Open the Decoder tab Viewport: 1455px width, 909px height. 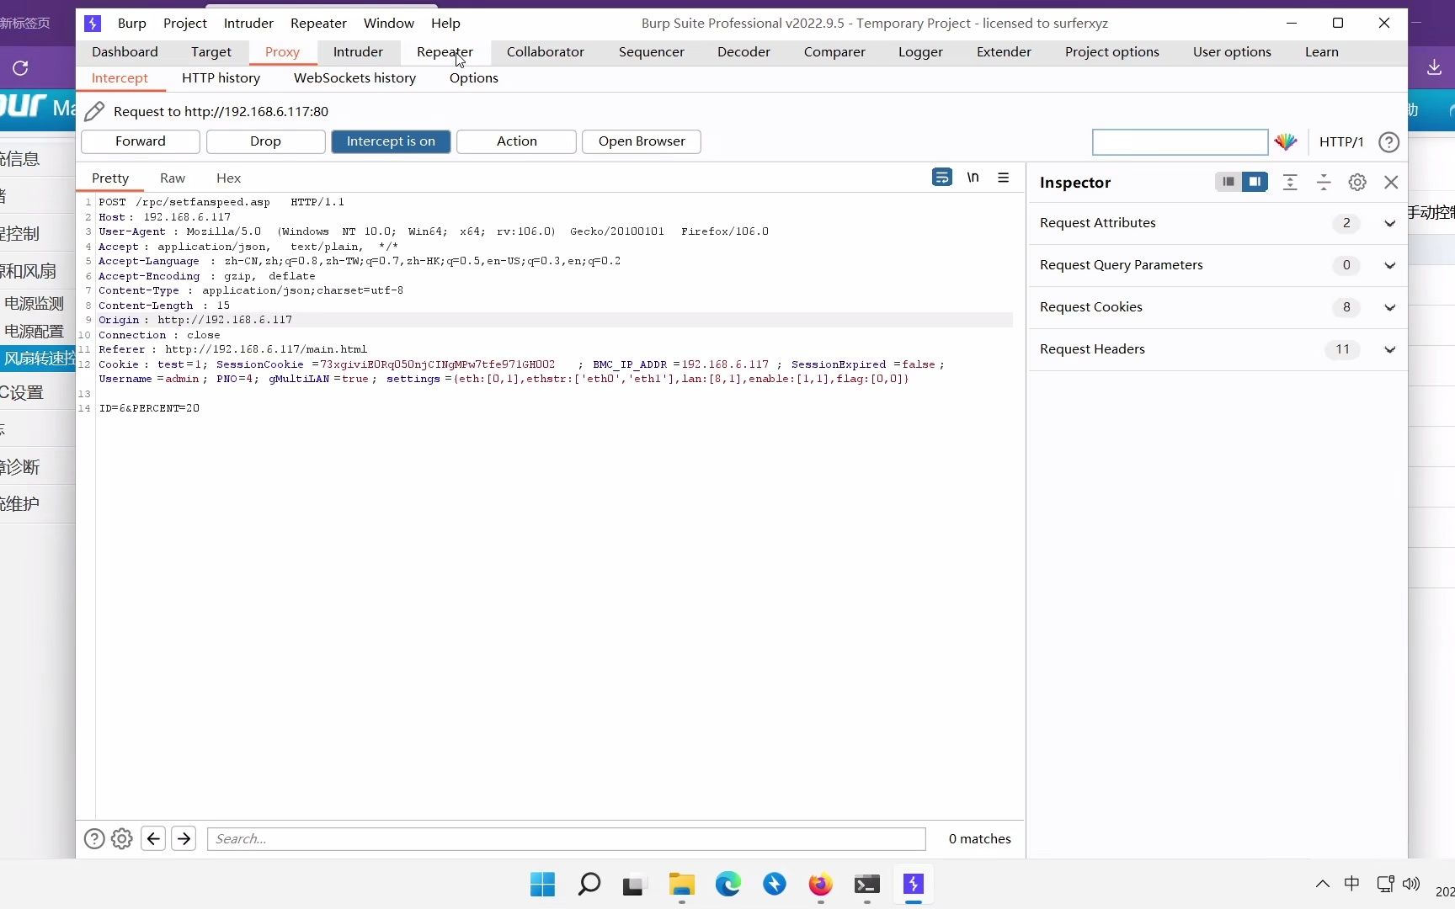[x=743, y=51]
